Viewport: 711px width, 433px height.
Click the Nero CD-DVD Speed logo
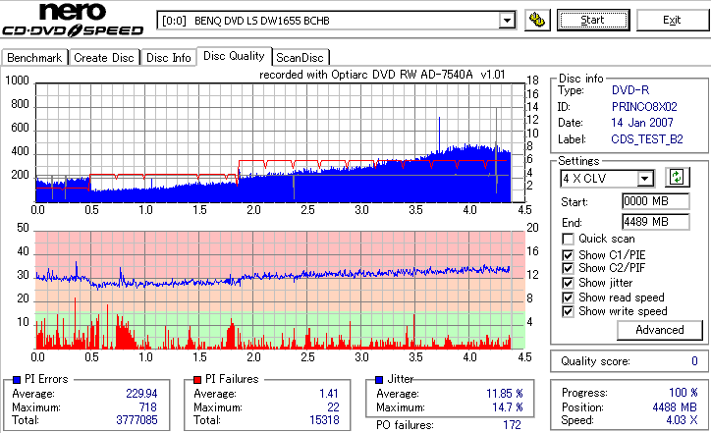click(73, 20)
